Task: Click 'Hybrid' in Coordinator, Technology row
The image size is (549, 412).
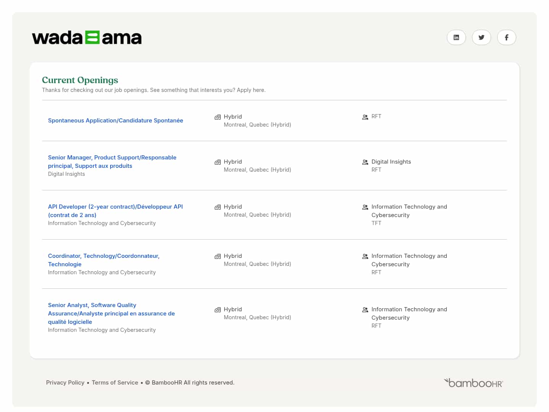Action: (x=233, y=256)
